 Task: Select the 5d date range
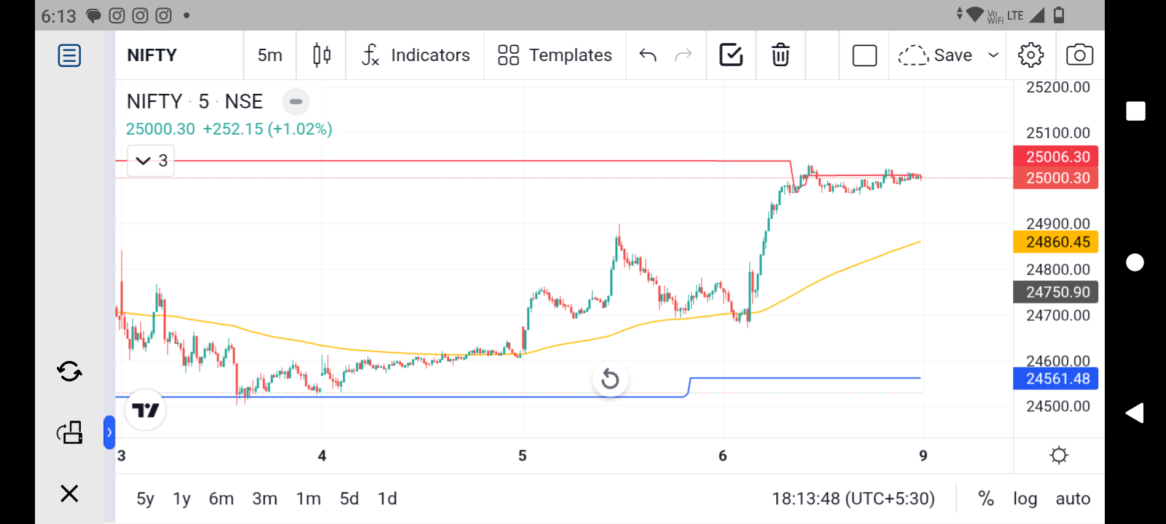pyautogui.click(x=349, y=499)
